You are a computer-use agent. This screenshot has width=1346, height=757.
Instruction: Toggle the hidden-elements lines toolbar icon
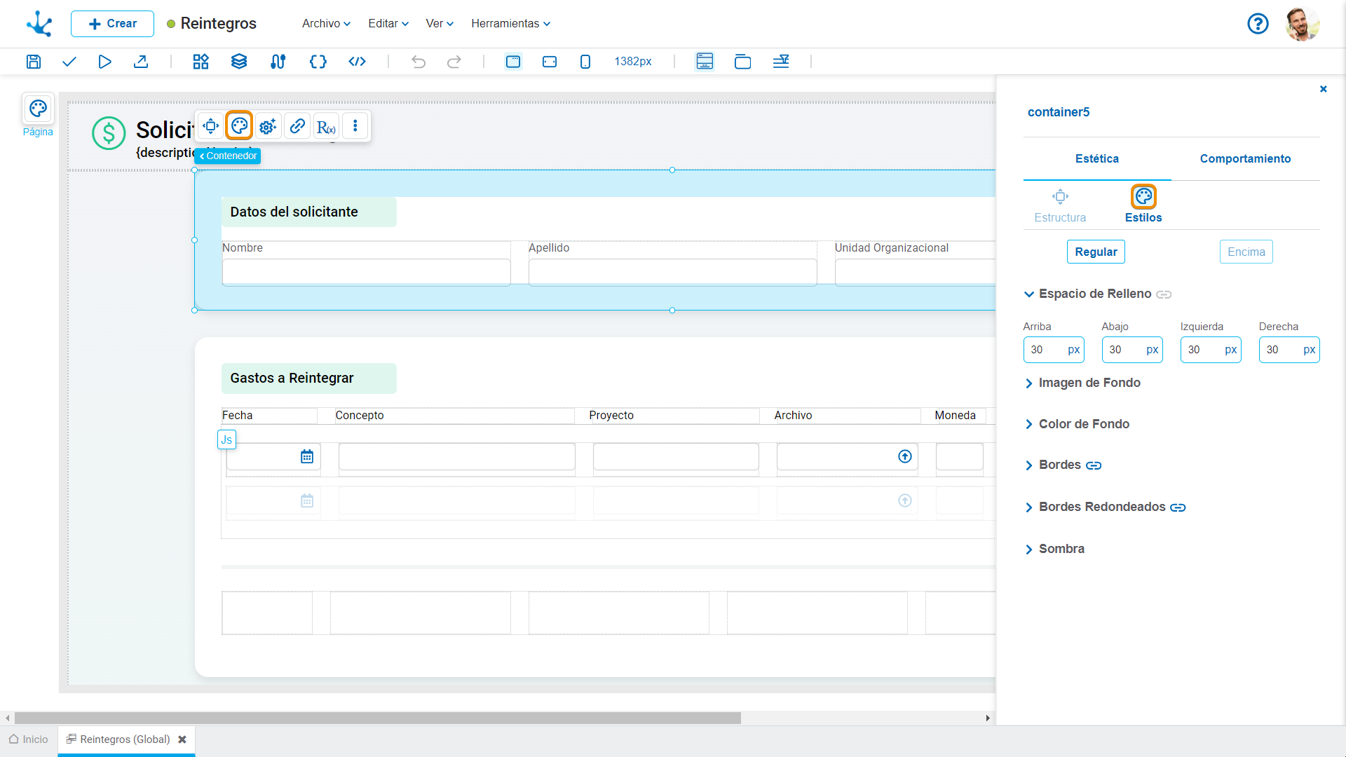(781, 62)
